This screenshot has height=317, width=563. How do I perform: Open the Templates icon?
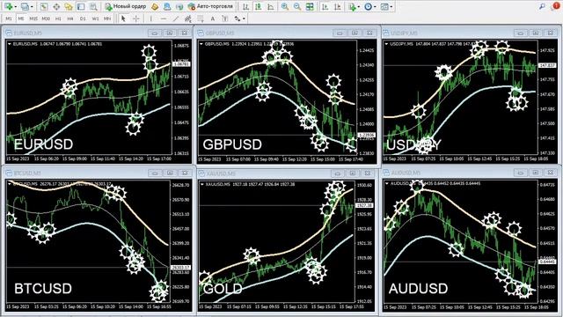[x=384, y=6]
